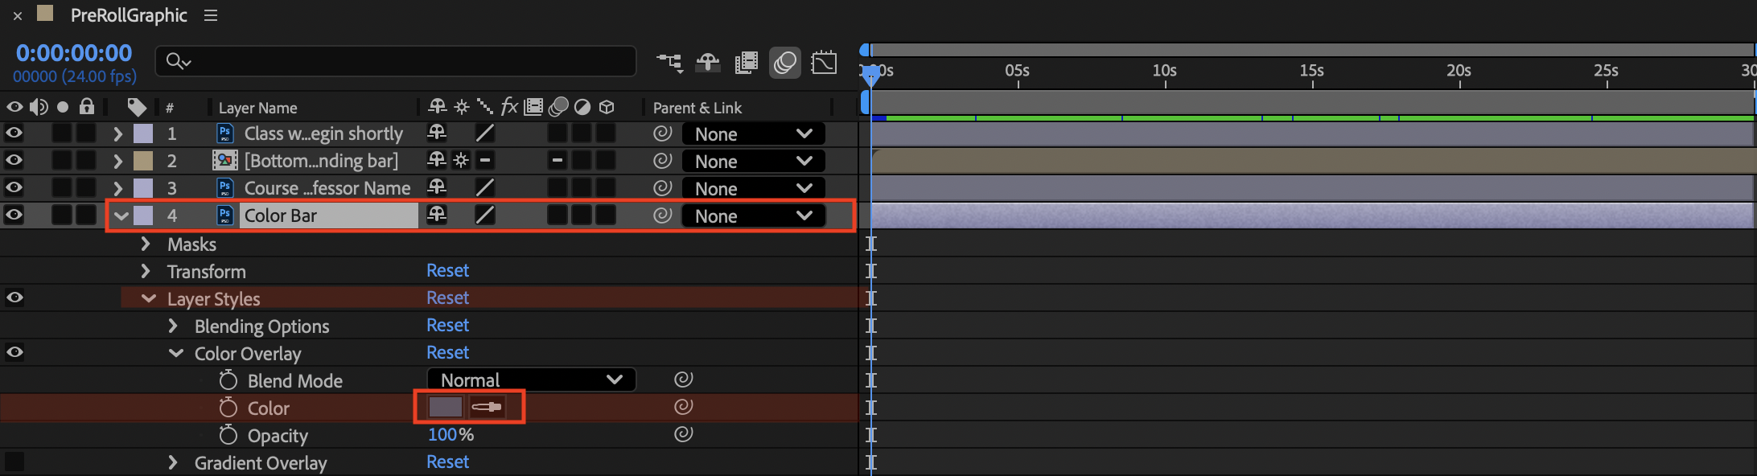Toggle Layer Styles visibility eye
The height and width of the screenshot is (476, 1757).
(14, 297)
